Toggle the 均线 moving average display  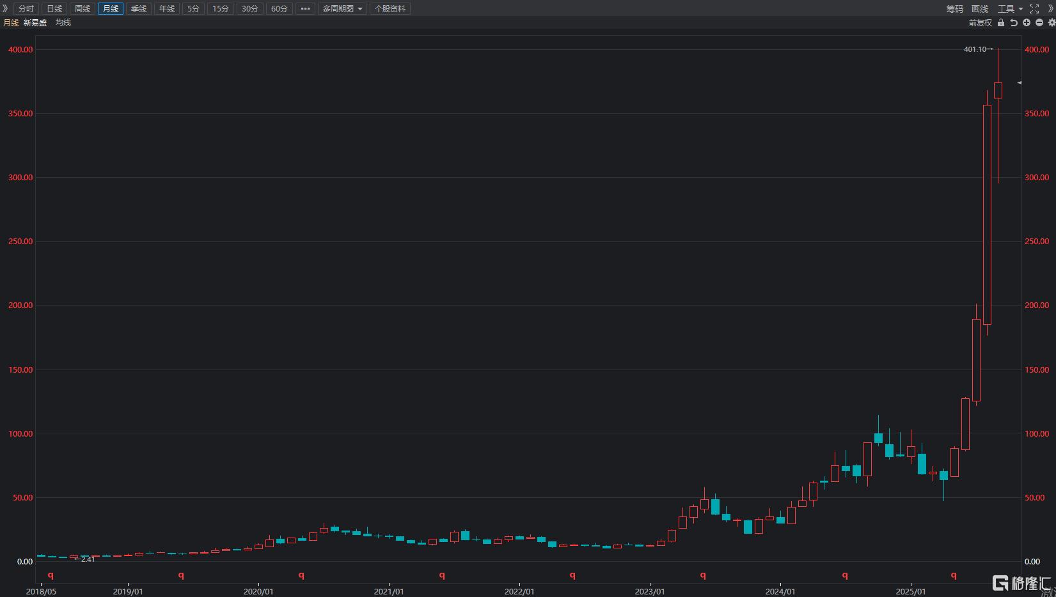coord(63,22)
